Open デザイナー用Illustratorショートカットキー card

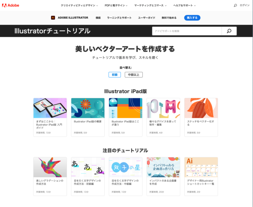click(x=201, y=176)
